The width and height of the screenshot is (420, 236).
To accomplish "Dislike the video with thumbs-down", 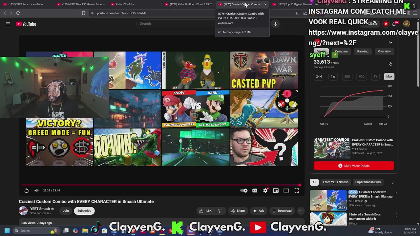I will 220,211.
